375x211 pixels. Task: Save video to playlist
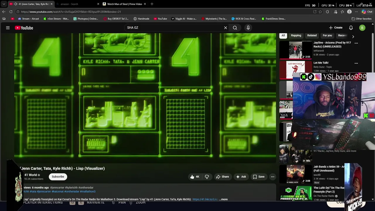259,177
